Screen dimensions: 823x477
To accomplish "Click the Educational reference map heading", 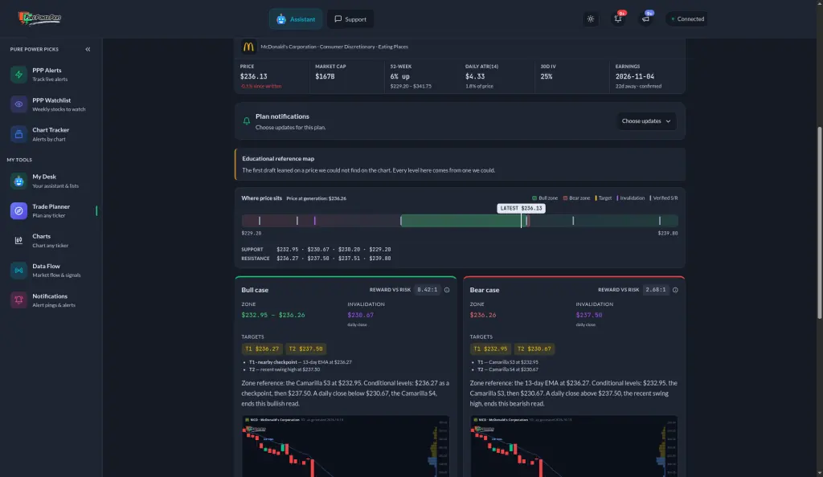I will 278,158.
